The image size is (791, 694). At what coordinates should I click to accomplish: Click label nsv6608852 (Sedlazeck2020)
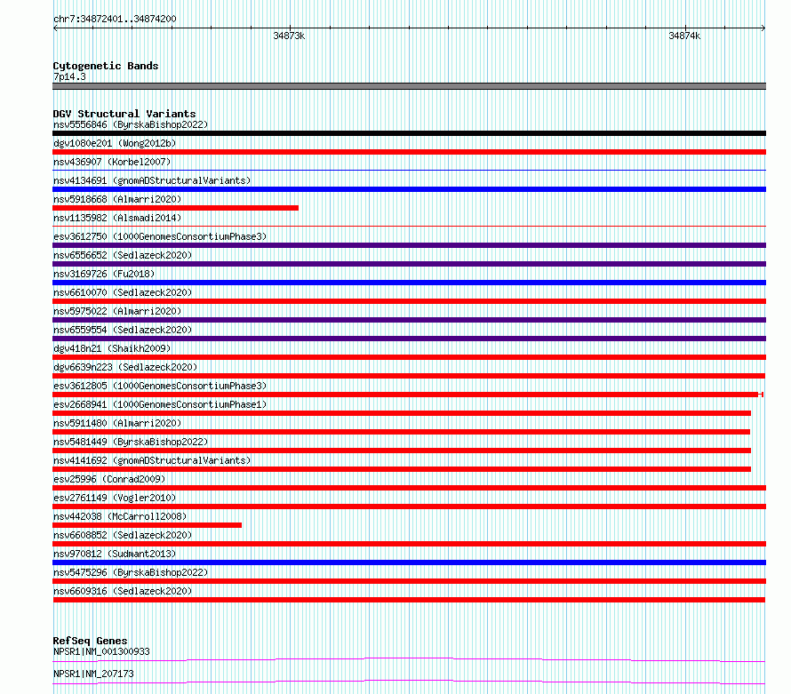(x=123, y=535)
